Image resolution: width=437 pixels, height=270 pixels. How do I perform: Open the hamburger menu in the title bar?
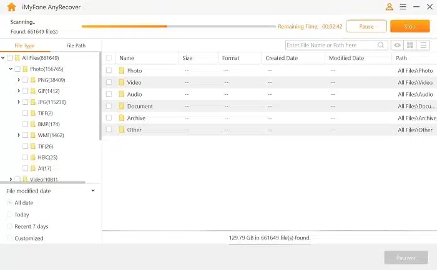click(x=402, y=7)
